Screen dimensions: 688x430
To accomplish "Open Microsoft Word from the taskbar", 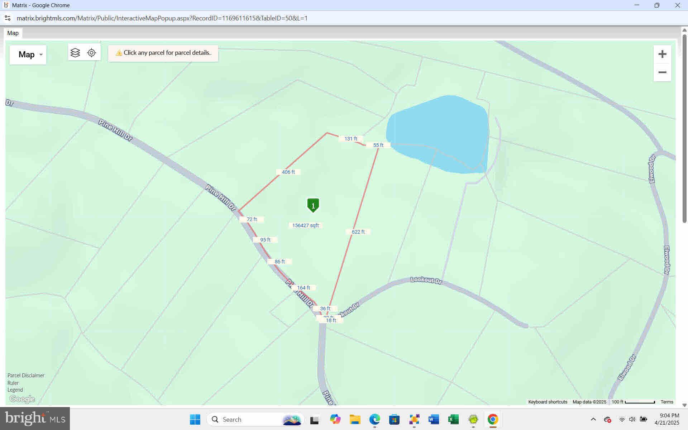I will click(x=434, y=419).
